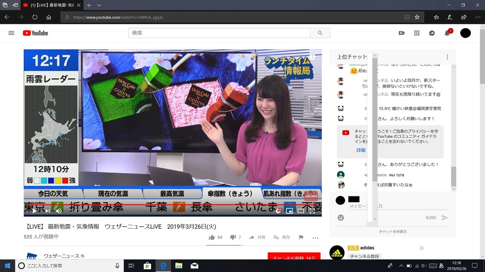
Task: Open the account avatar menu
Action: pos(465,33)
